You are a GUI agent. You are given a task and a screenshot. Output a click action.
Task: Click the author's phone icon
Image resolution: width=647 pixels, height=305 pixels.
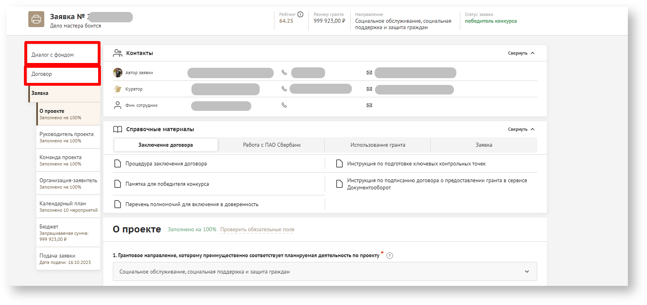click(284, 73)
